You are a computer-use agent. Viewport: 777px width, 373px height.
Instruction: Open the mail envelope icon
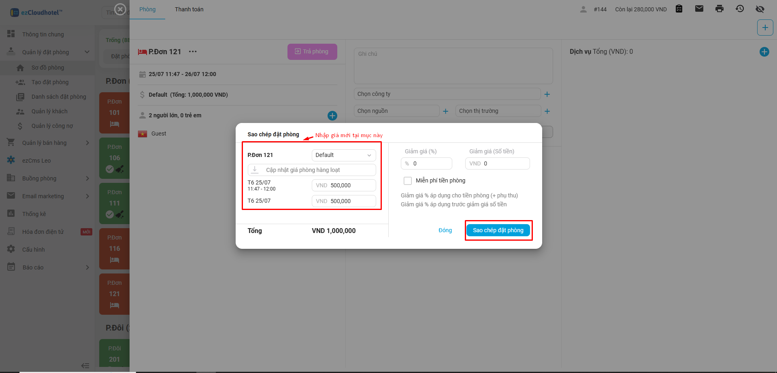(699, 9)
